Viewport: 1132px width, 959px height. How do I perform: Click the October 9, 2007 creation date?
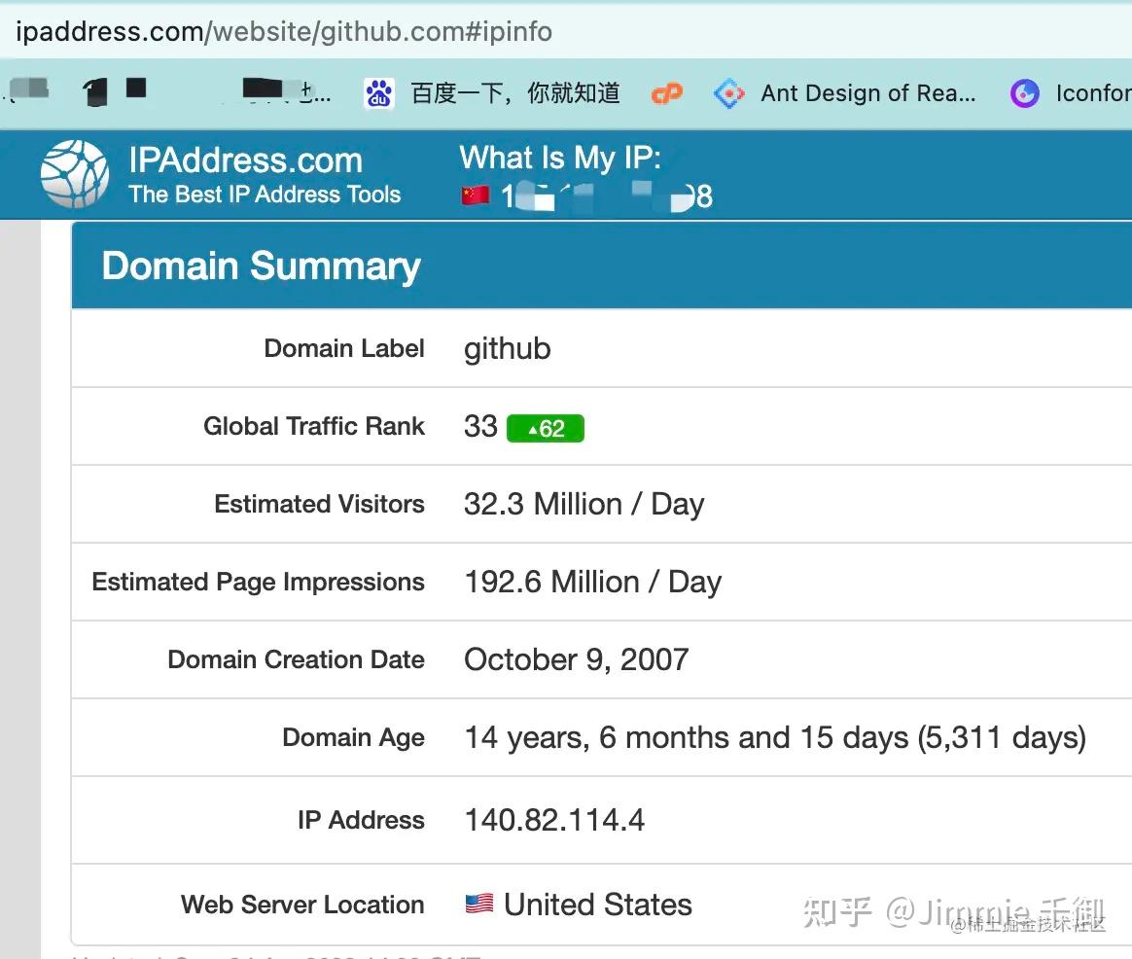tap(576, 659)
